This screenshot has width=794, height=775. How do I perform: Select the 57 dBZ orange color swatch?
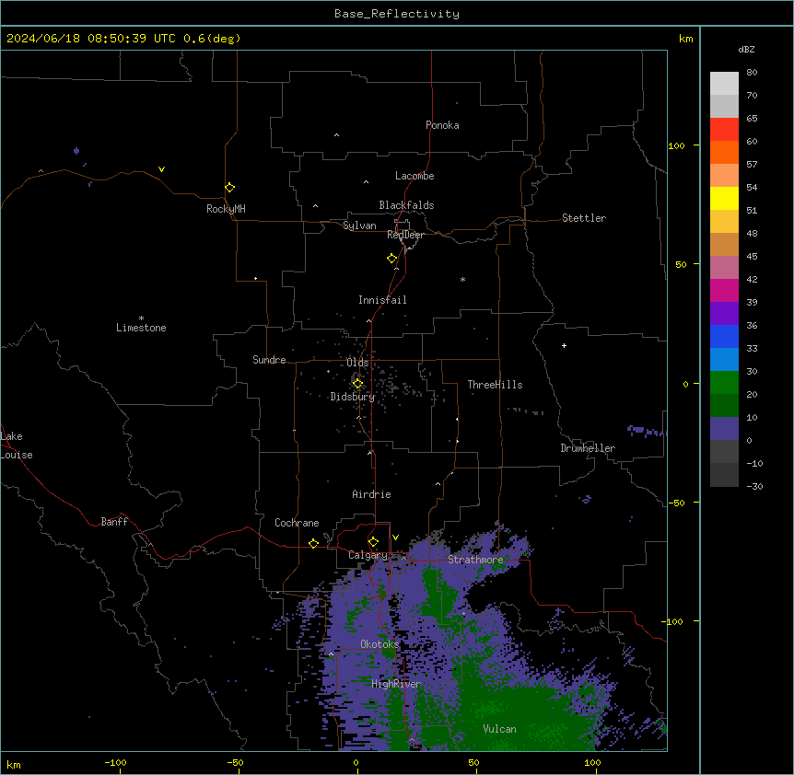[724, 152]
